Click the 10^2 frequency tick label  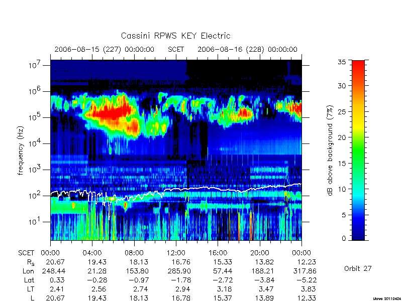point(35,196)
